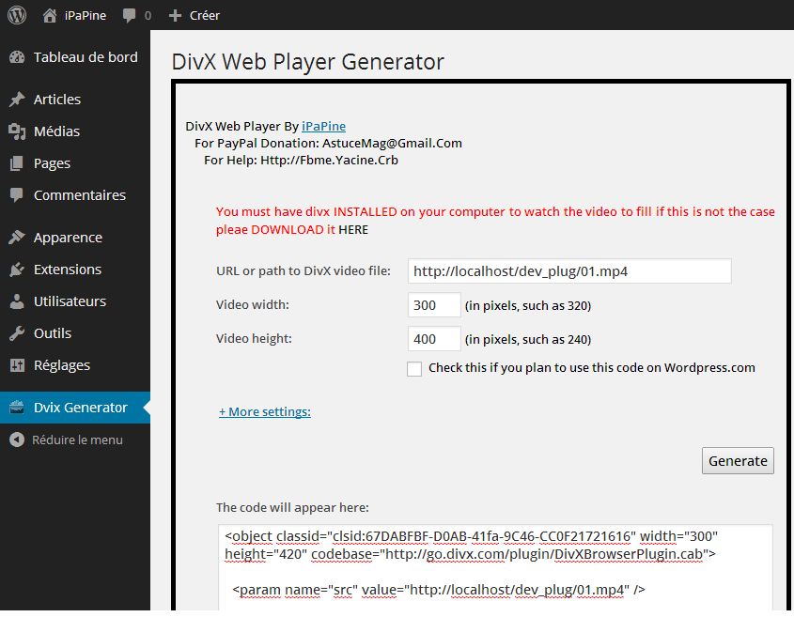
Task: Click inside the generated code textarea
Action: pyautogui.click(x=495, y=567)
